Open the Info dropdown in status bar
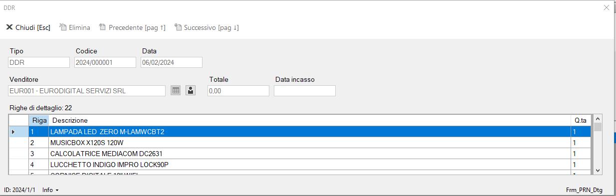Screen dimensions: 616x196 50,190
